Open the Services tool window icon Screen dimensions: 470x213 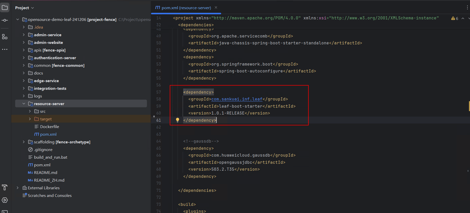[5, 200]
